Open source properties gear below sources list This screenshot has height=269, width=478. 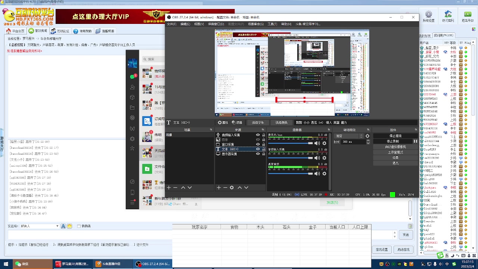click(x=232, y=188)
